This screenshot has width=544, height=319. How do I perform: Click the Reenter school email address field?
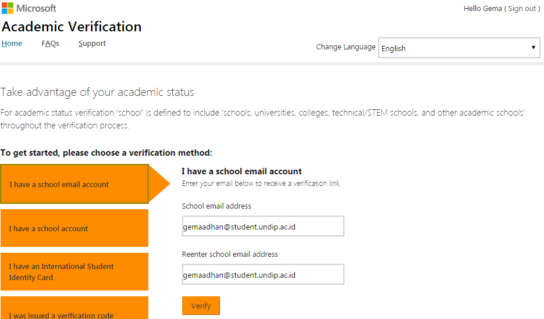pyautogui.click(x=263, y=274)
